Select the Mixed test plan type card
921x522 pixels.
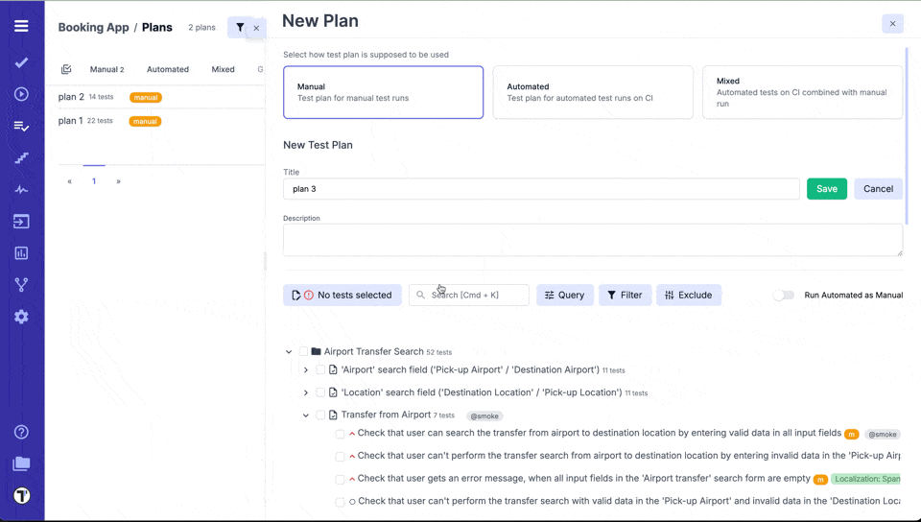(802, 92)
